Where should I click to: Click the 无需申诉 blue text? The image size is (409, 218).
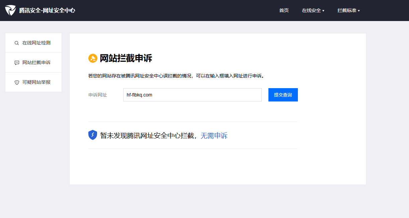[214, 136]
